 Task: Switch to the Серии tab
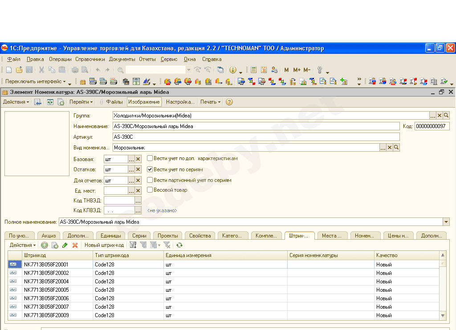tap(139, 236)
